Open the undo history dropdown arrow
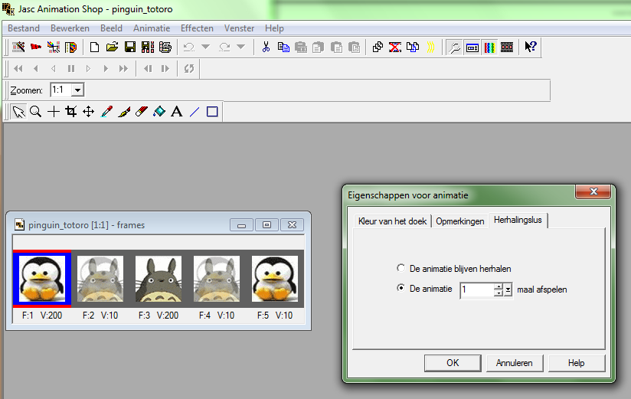The width and height of the screenshot is (631, 399). [x=206, y=47]
